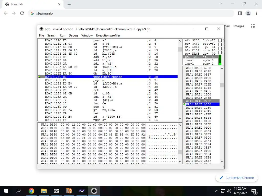
Task: Select stack entry WRA1:DA4D C23E
Action: (201, 101)
